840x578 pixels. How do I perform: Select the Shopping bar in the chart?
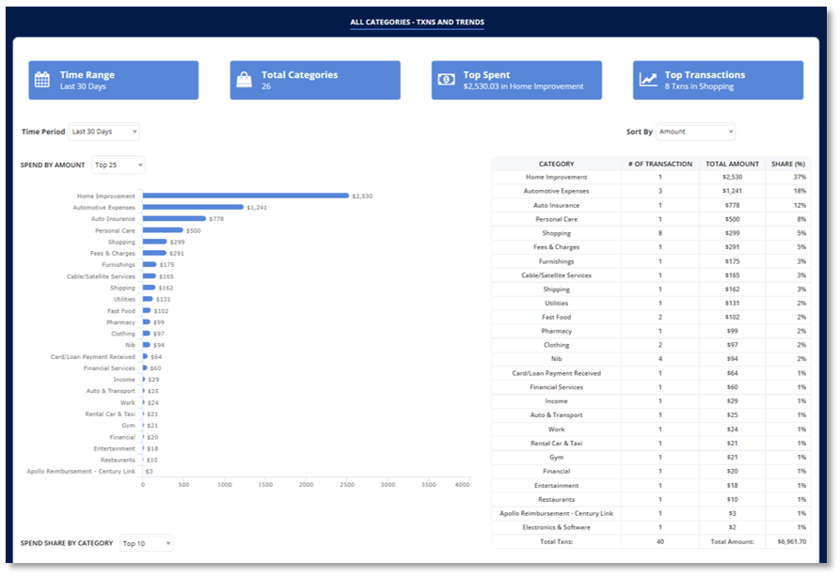point(155,242)
